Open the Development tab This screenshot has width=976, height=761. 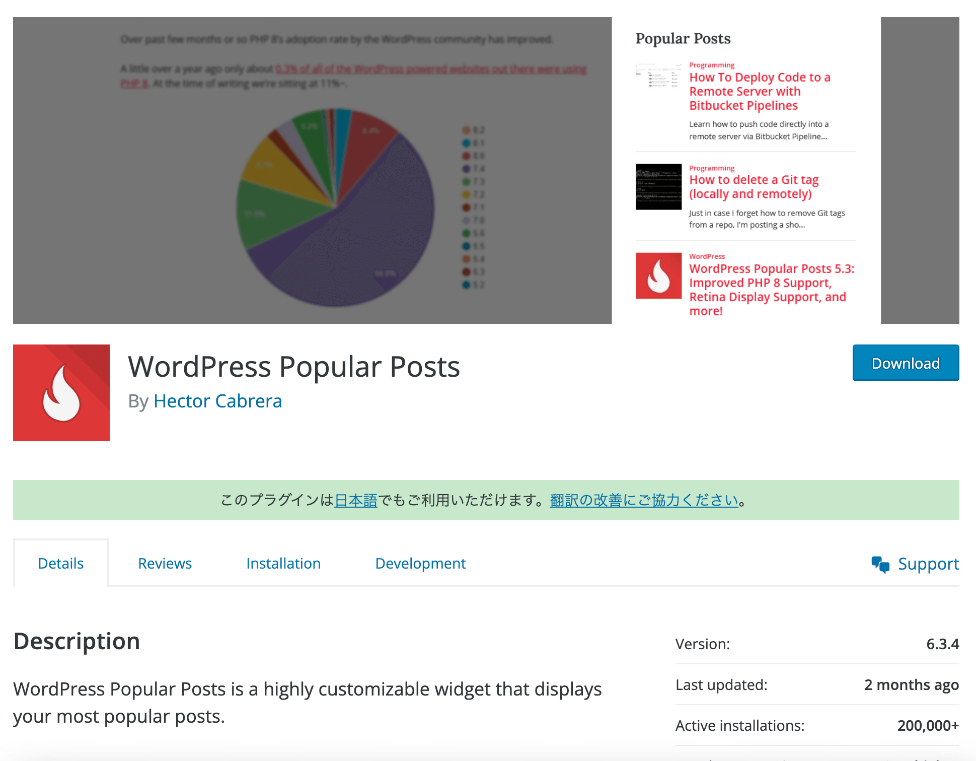(421, 563)
